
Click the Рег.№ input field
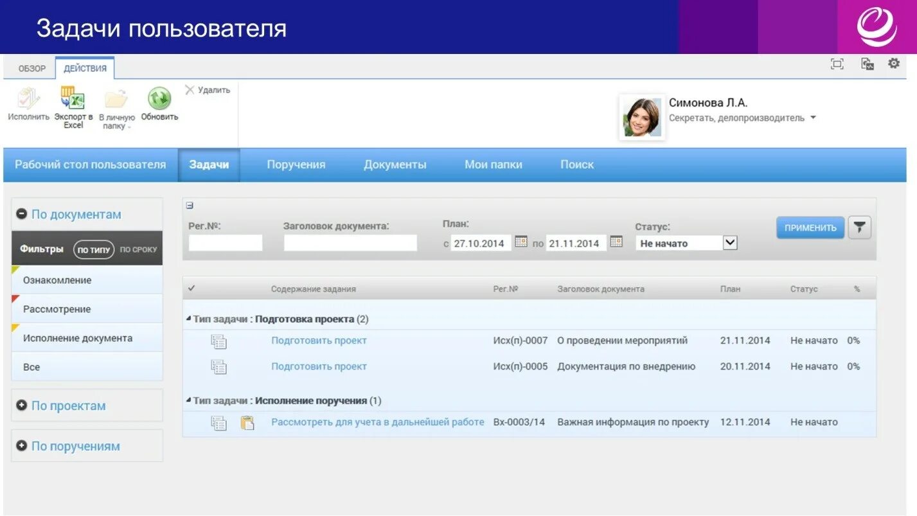click(226, 243)
